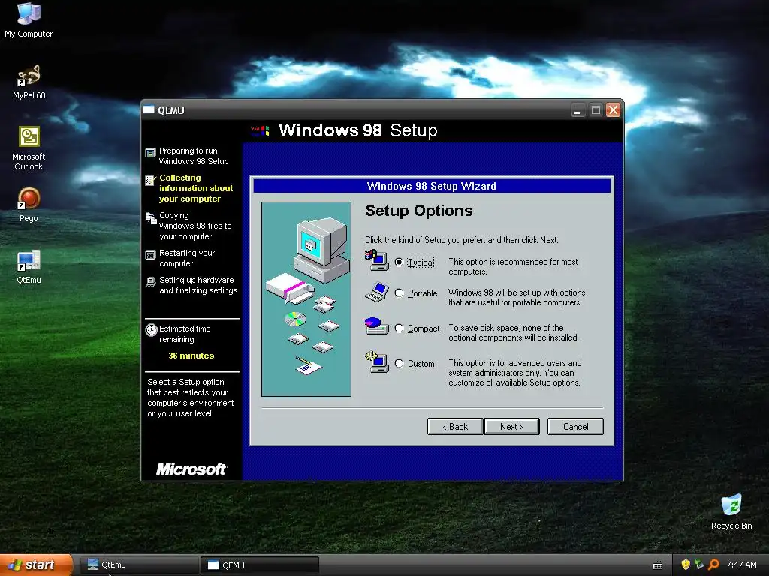
Task: Click the Custom option computer icon
Action: point(377,362)
